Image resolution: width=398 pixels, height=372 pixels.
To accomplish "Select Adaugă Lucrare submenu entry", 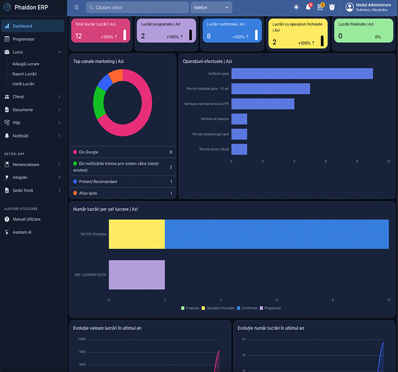I will coord(26,64).
